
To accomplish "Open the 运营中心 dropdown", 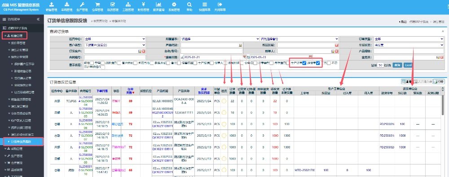I will (115, 39).
